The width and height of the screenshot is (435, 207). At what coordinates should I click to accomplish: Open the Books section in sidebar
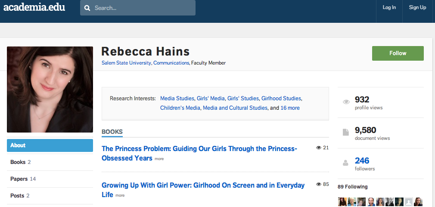point(20,162)
